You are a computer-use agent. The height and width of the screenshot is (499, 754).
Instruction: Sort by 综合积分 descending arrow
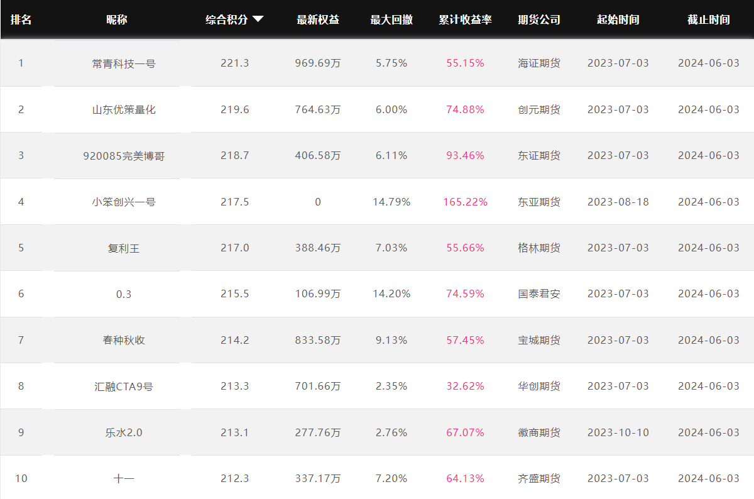point(258,19)
